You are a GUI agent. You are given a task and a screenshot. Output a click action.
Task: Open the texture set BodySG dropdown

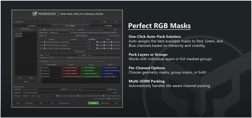click(31, 22)
